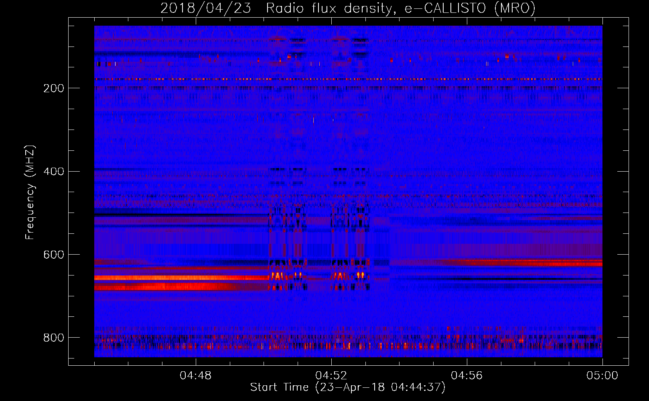Click the 'Start Time (23-Apr-18 04:44:37)' label
The image size is (649, 401).
pos(348,387)
